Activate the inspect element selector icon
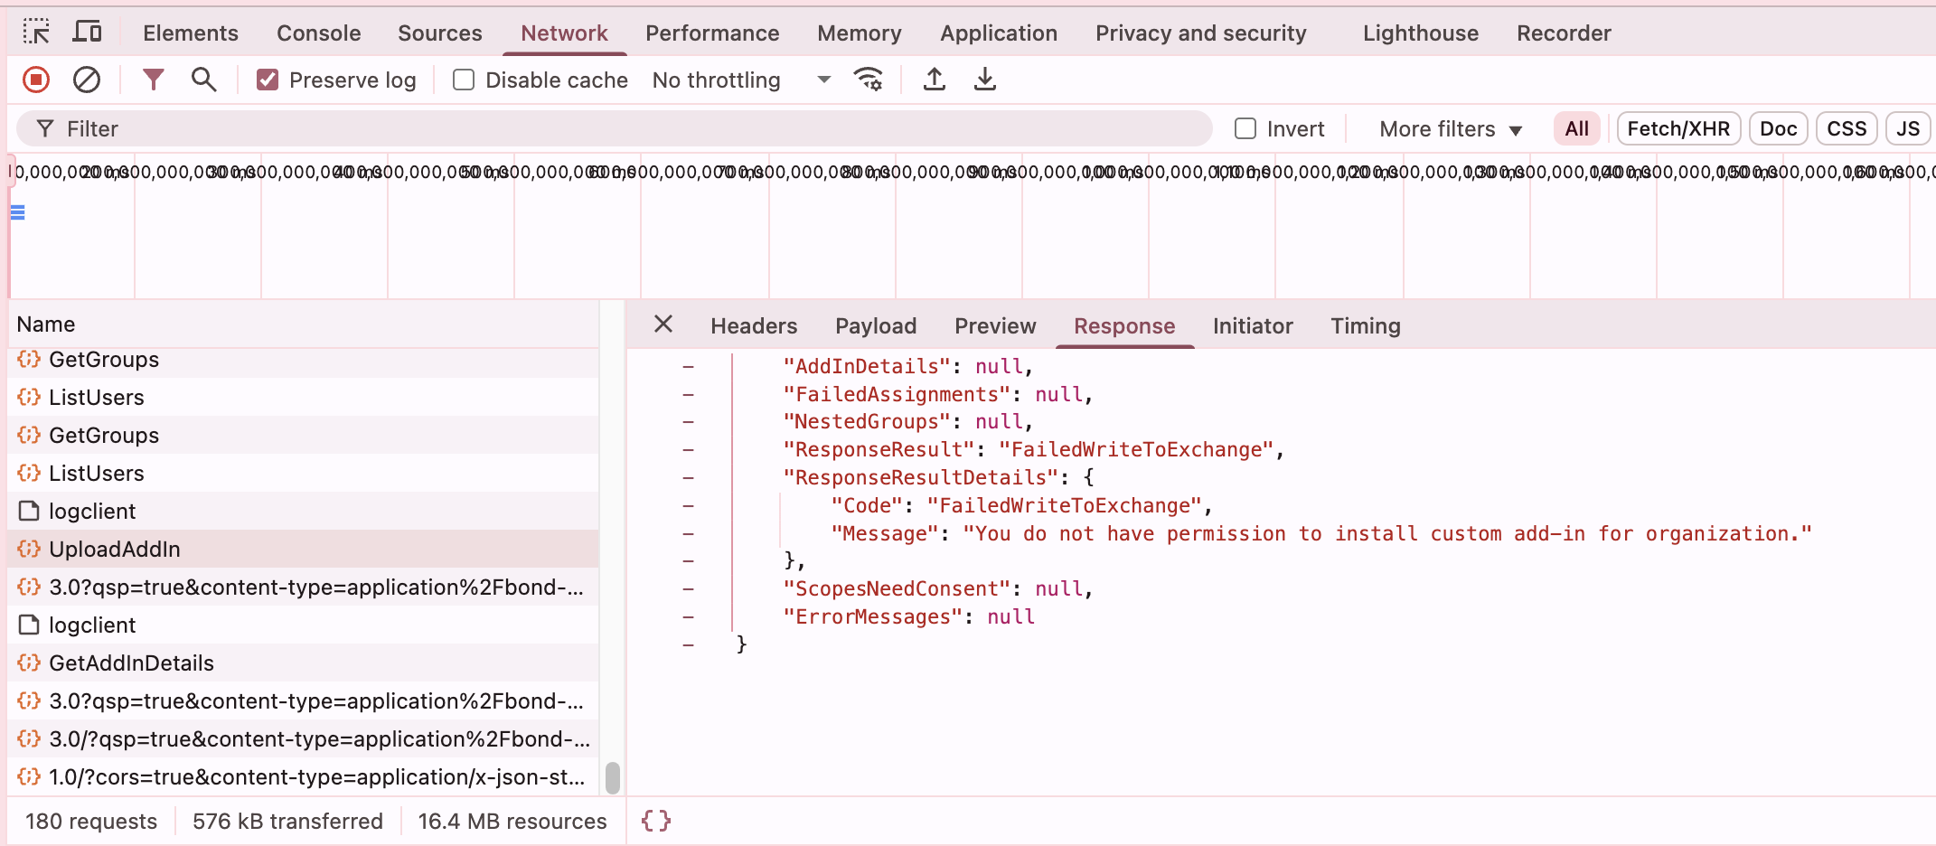Image resolution: width=1936 pixels, height=846 pixels. coord(36,32)
